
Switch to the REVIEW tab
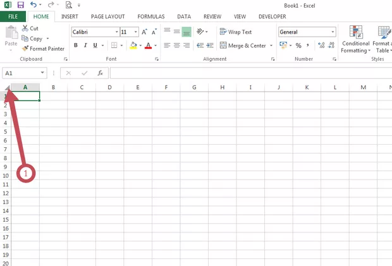click(212, 16)
